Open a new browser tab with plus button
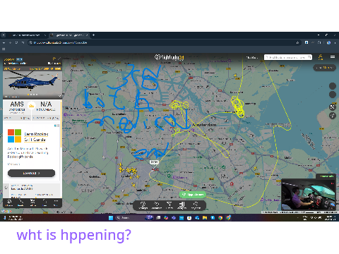The height and width of the screenshot is (254, 339). 93,35
